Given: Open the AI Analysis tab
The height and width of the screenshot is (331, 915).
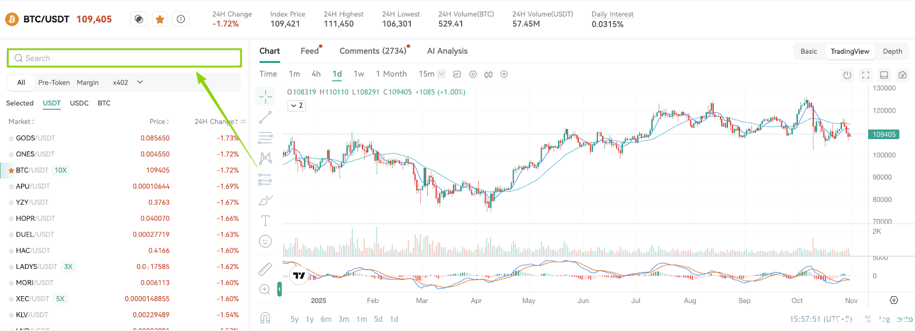Looking at the screenshot, I should 447,51.
